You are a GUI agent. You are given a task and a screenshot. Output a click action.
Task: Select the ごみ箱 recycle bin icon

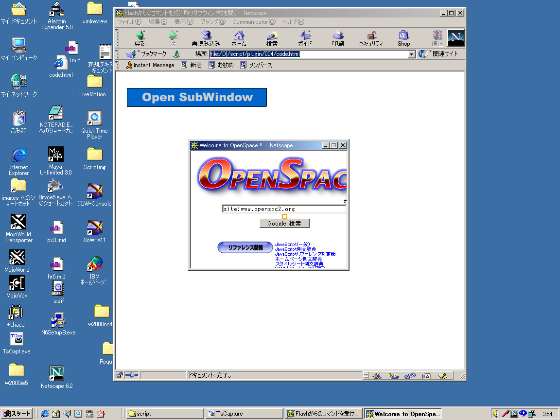click(18, 122)
